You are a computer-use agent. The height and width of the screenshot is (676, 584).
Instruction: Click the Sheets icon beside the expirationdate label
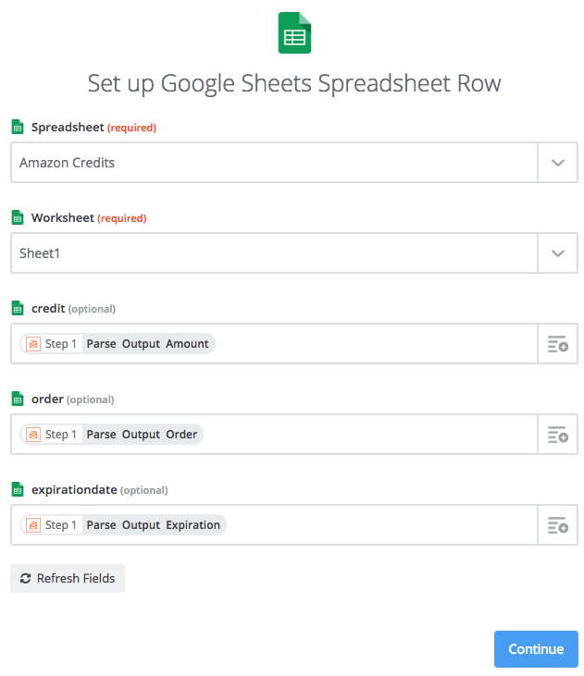pyautogui.click(x=18, y=490)
